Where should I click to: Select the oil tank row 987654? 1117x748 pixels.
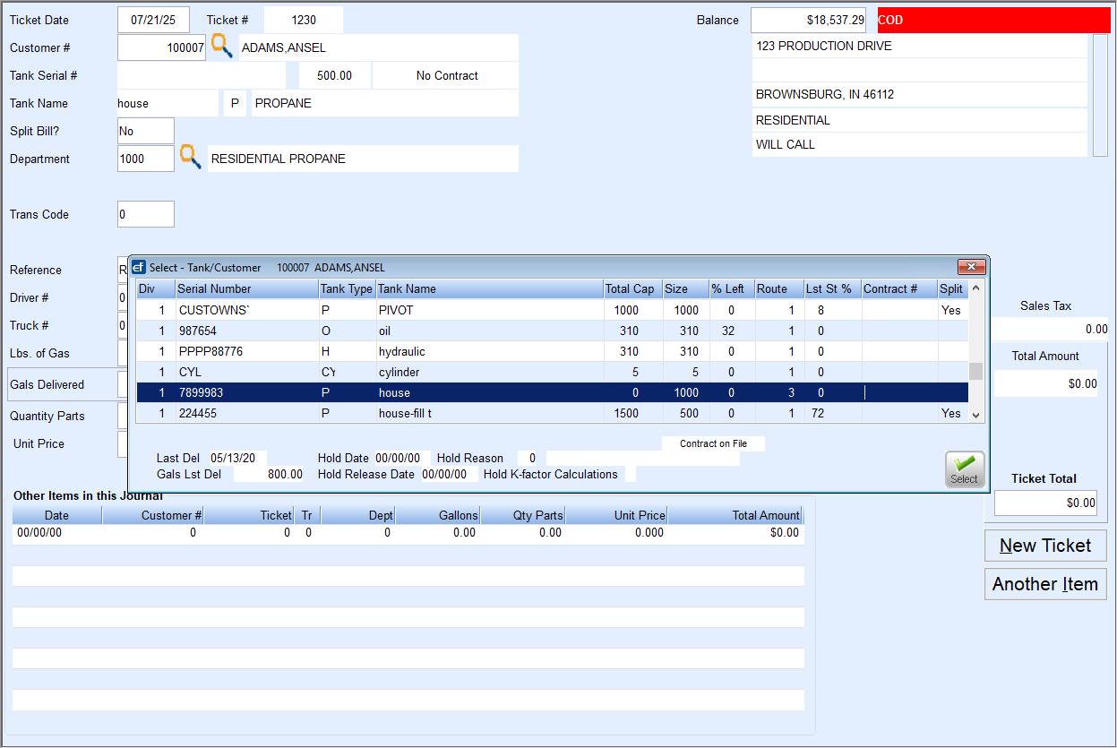[394, 331]
